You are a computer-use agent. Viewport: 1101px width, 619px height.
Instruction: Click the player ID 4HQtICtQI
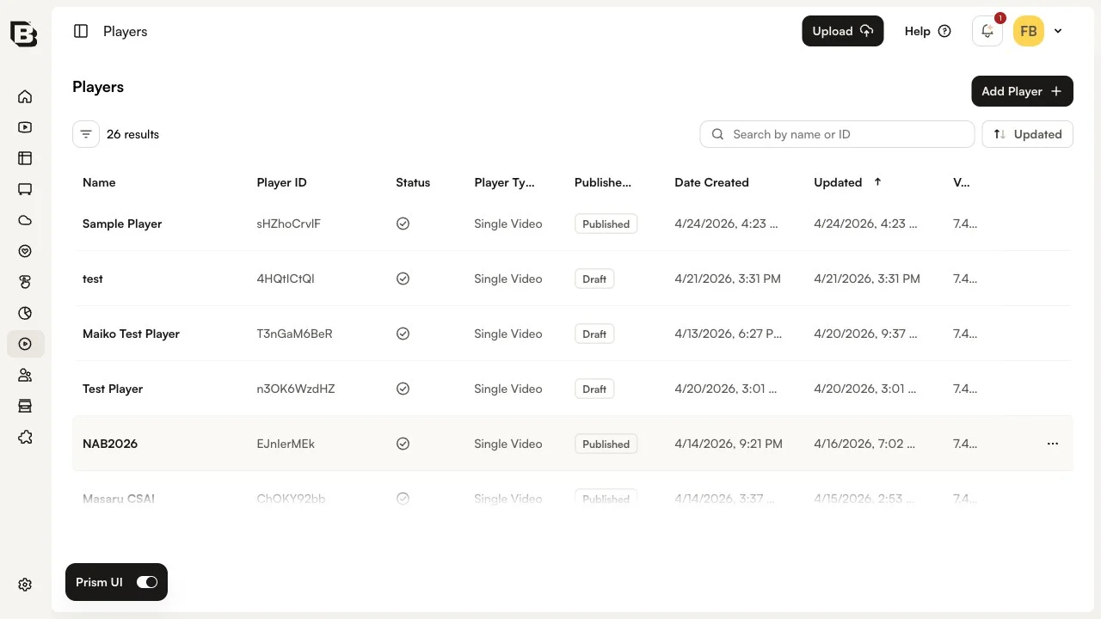click(x=286, y=279)
